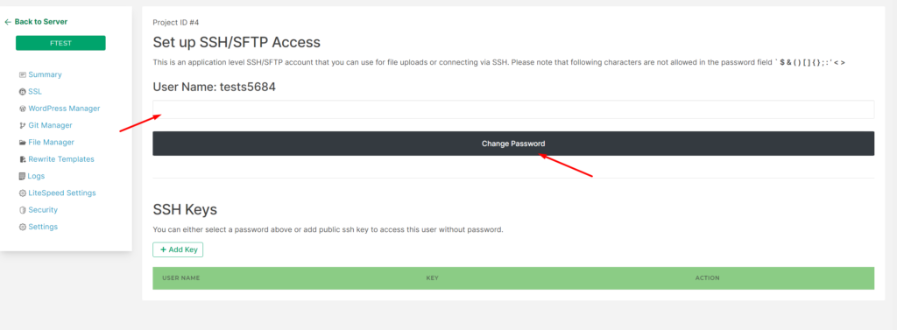Click the Logs document icon
This screenshot has width=897, height=330.
click(x=22, y=176)
